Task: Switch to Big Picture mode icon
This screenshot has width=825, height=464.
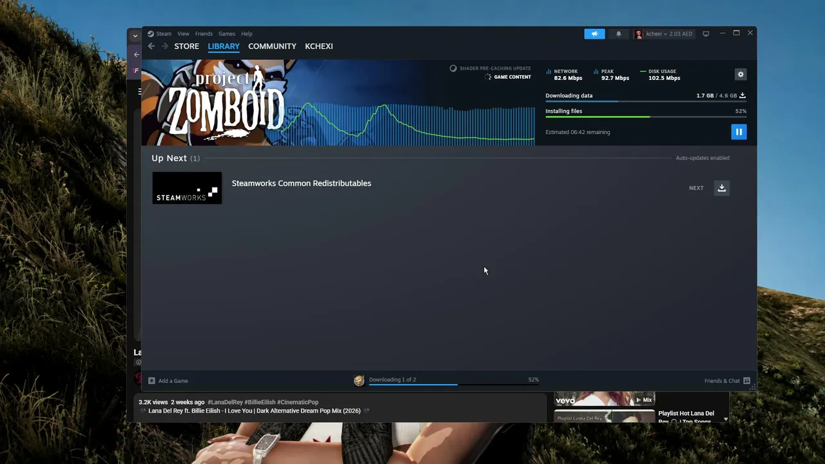Action: pos(706,34)
